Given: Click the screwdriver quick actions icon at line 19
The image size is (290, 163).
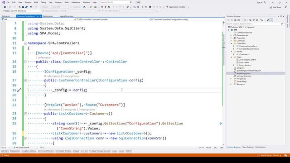Looking at the screenshot, I should (19, 90).
